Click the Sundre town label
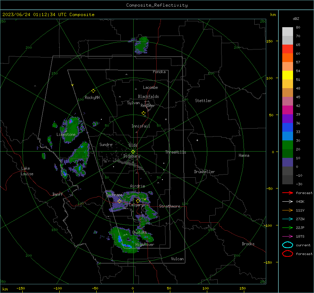Screen dimensions: 314x293 (x=106, y=145)
